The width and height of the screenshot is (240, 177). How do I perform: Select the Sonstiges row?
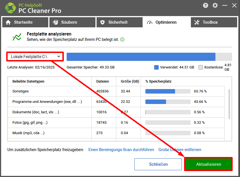pos(116,91)
